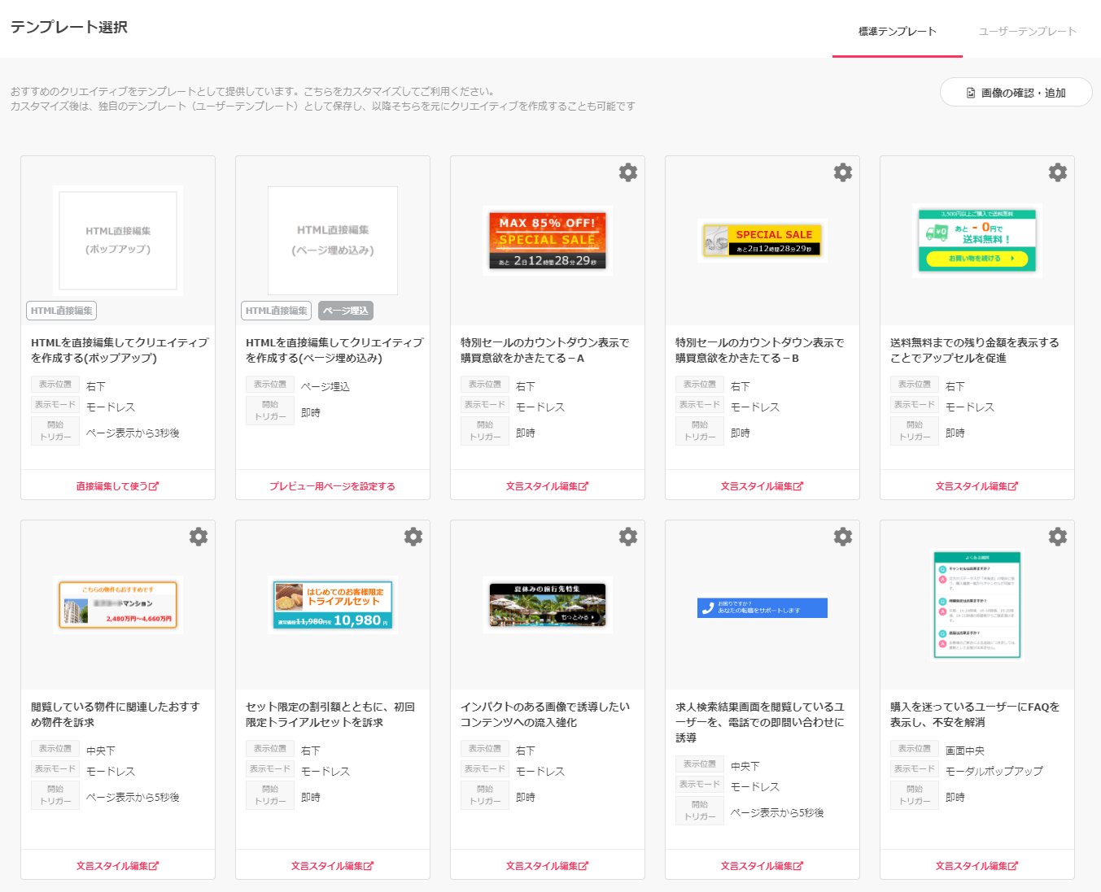Click gear icon on travel image template

(627, 537)
